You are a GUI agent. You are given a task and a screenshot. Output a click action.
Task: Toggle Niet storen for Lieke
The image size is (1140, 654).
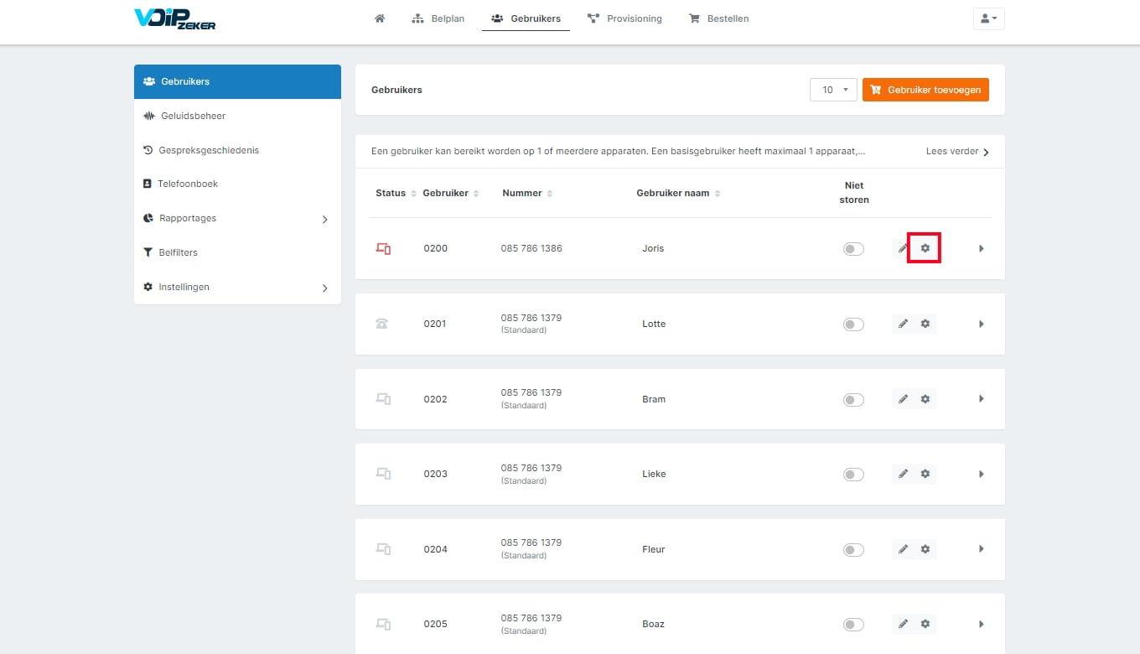(853, 475)
